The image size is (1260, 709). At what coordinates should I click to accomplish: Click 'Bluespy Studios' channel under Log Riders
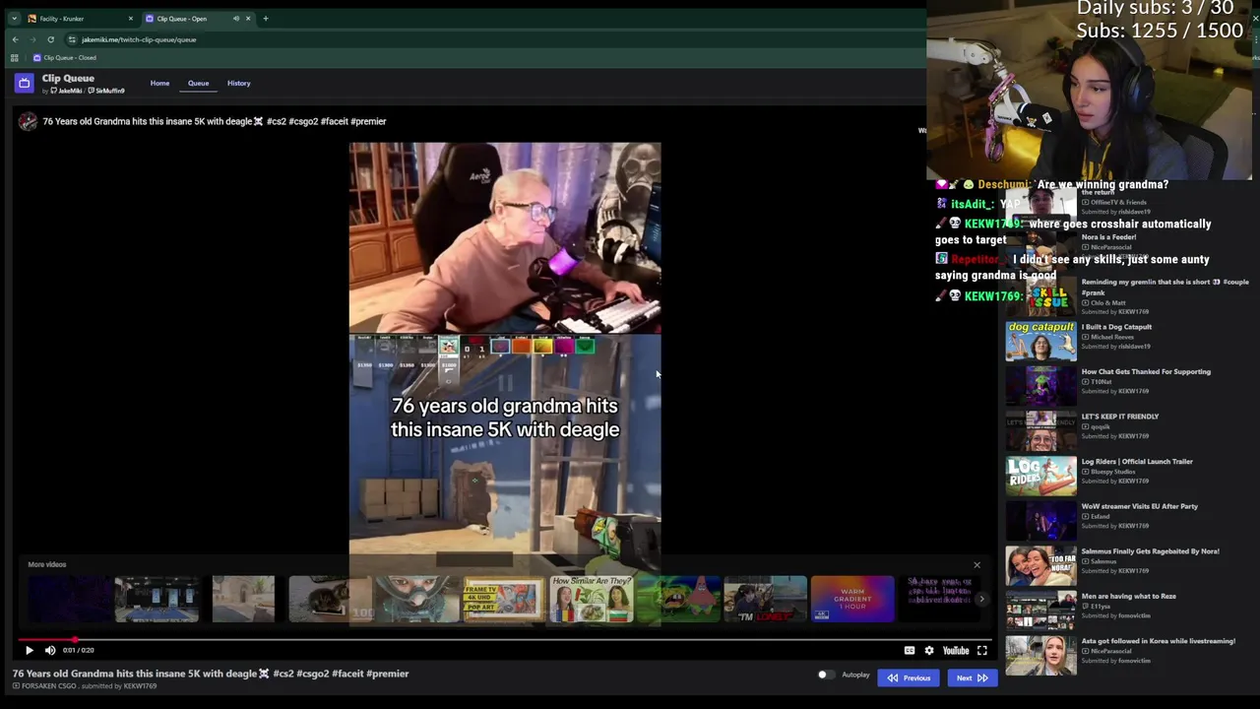pos(1113,472)
